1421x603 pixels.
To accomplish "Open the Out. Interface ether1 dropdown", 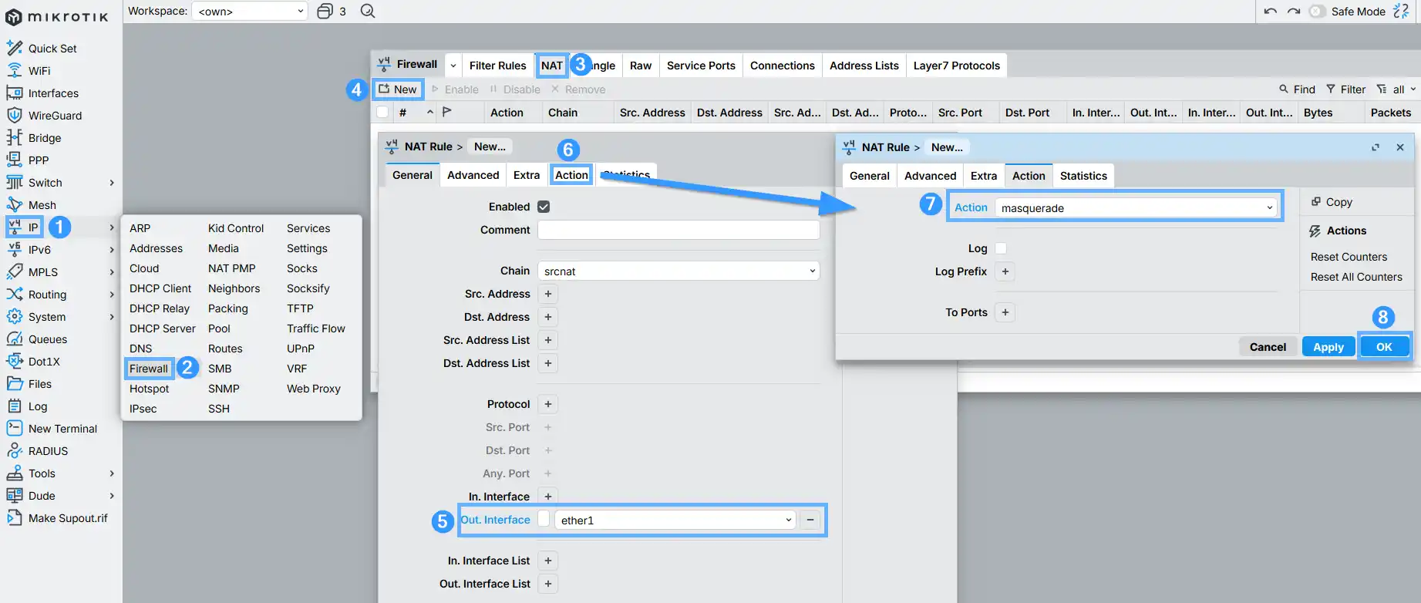I will 675,520.
